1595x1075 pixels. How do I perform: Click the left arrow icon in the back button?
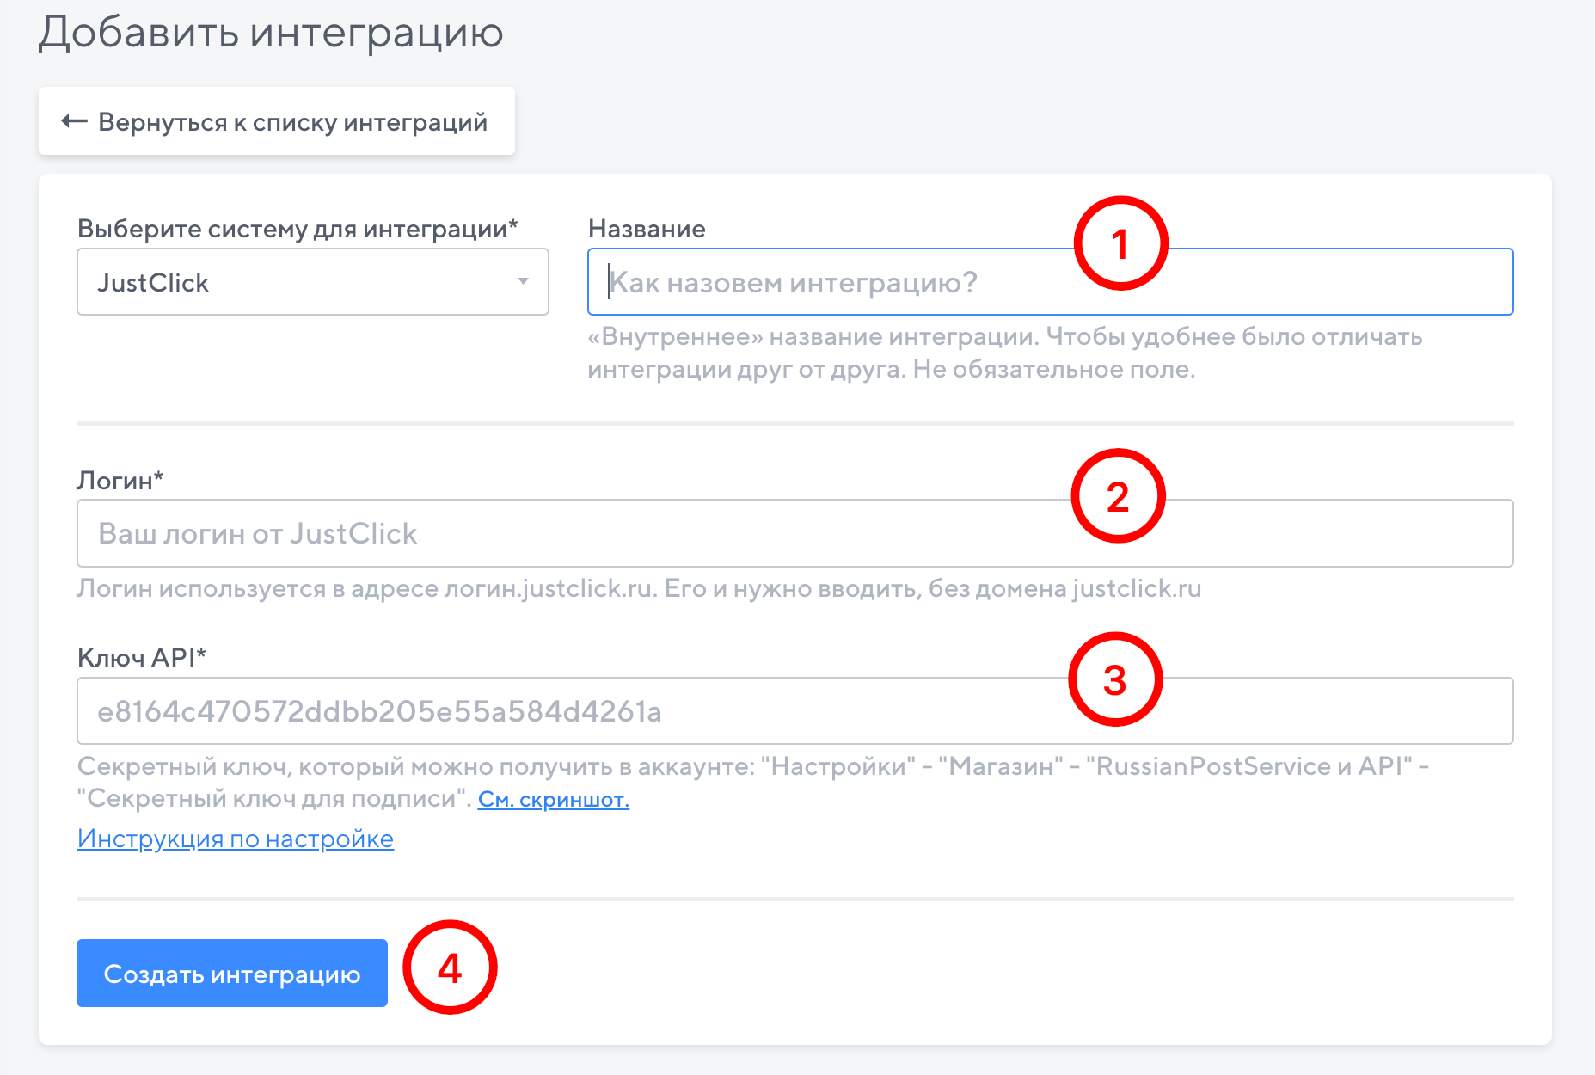point(74,121)
